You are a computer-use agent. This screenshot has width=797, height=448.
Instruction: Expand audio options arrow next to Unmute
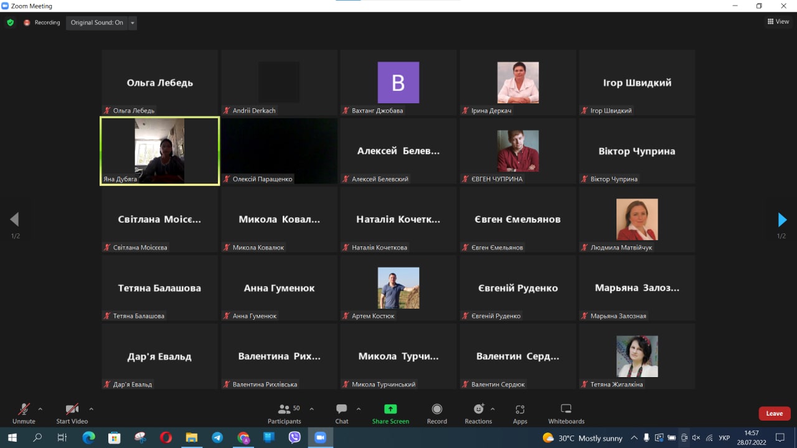40,409
